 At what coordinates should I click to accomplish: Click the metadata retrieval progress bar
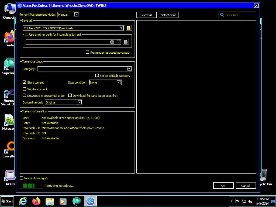pyautogui.click(x=31, y=185)
